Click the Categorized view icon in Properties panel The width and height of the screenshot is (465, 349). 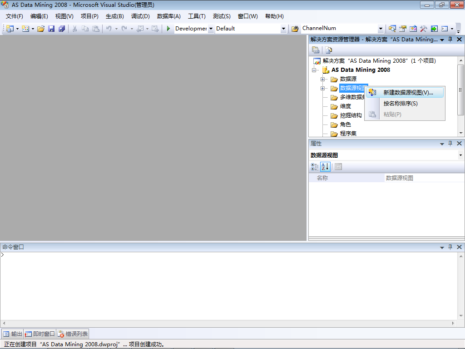click(315, 167)
